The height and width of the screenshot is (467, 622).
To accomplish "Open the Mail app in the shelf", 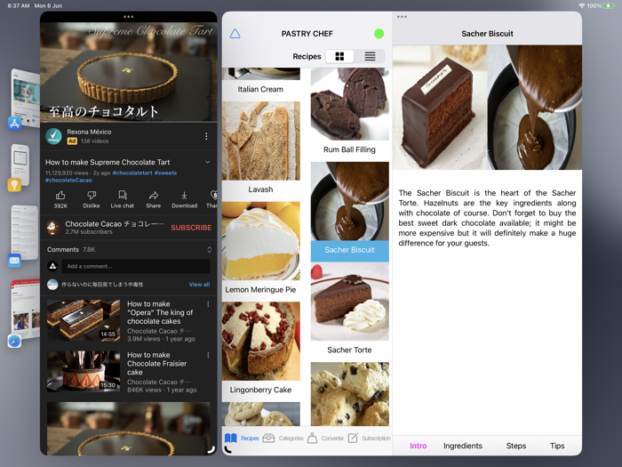I will point(15,261).
